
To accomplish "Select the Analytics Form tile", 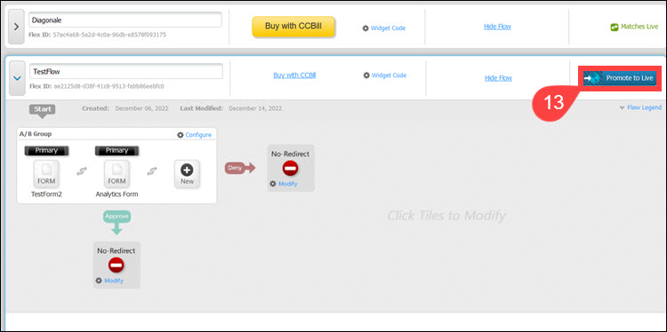I will pyautogui.click(x=117, y=174).
